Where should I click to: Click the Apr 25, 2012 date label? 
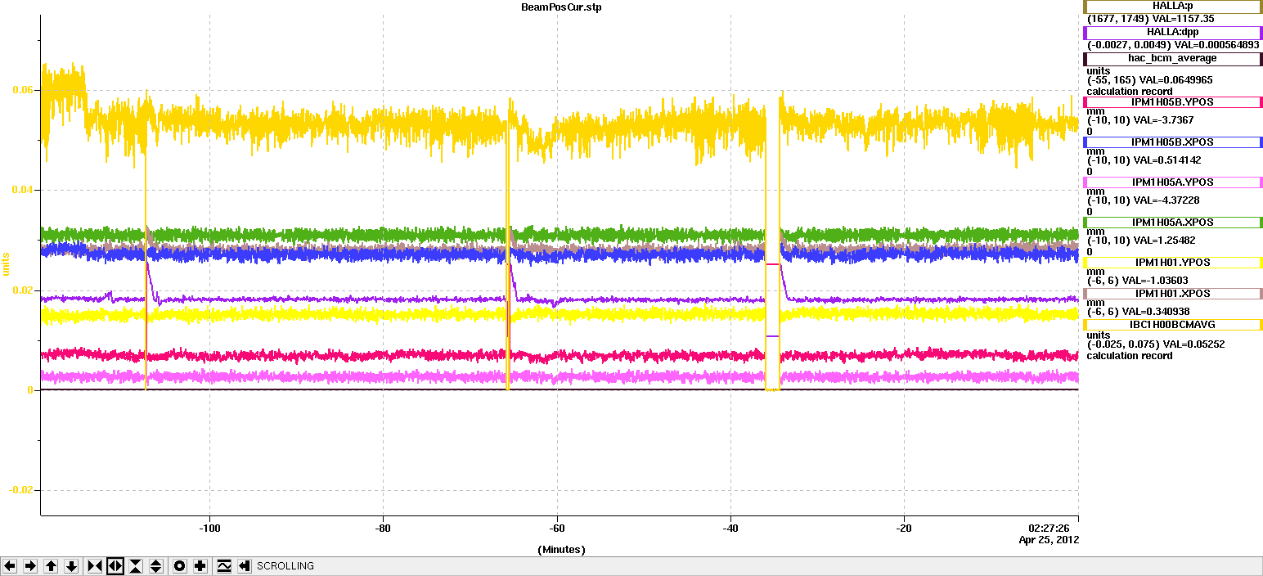tap(1049, 540)
